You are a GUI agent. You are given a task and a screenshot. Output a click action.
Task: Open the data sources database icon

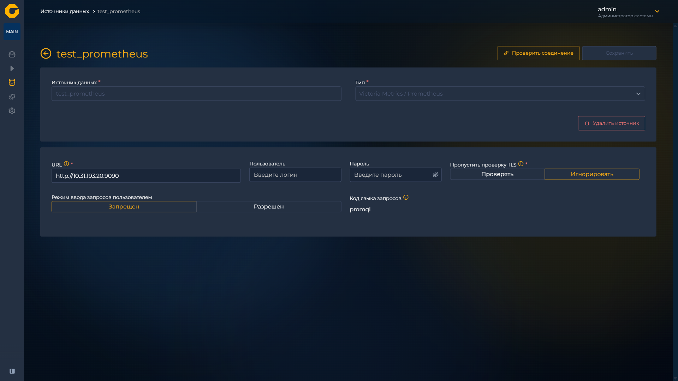(12, 83)
